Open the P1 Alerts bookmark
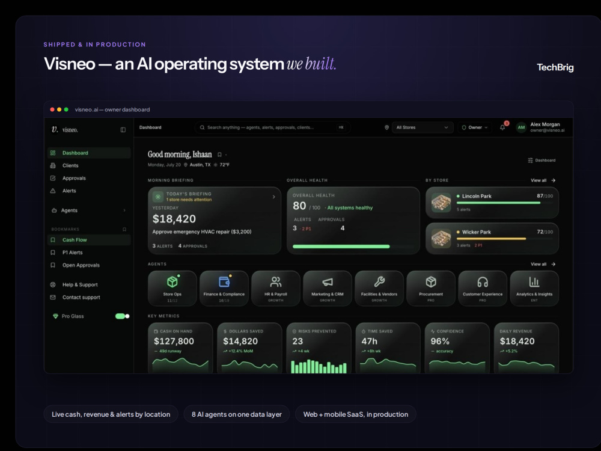This screenshot has height=451, width=601. tap(89, 253)
